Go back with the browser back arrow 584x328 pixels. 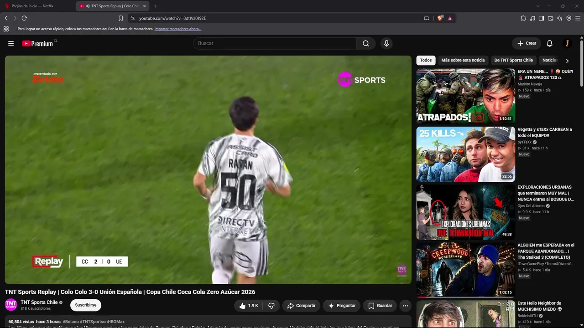pyautogui.click(x=6, y=18)
